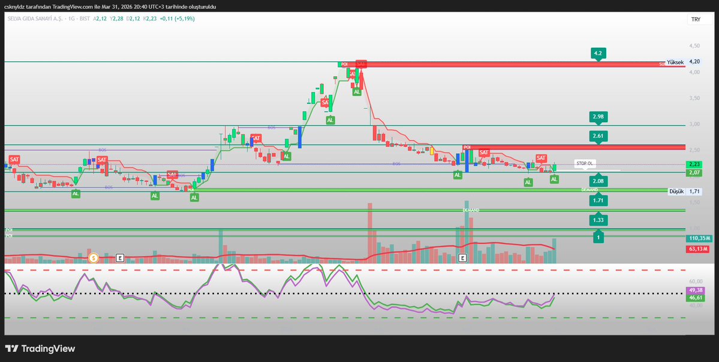
Task: Click the green 2,07 price axis label
Action: pyautogui.click(x=694, y=172)
